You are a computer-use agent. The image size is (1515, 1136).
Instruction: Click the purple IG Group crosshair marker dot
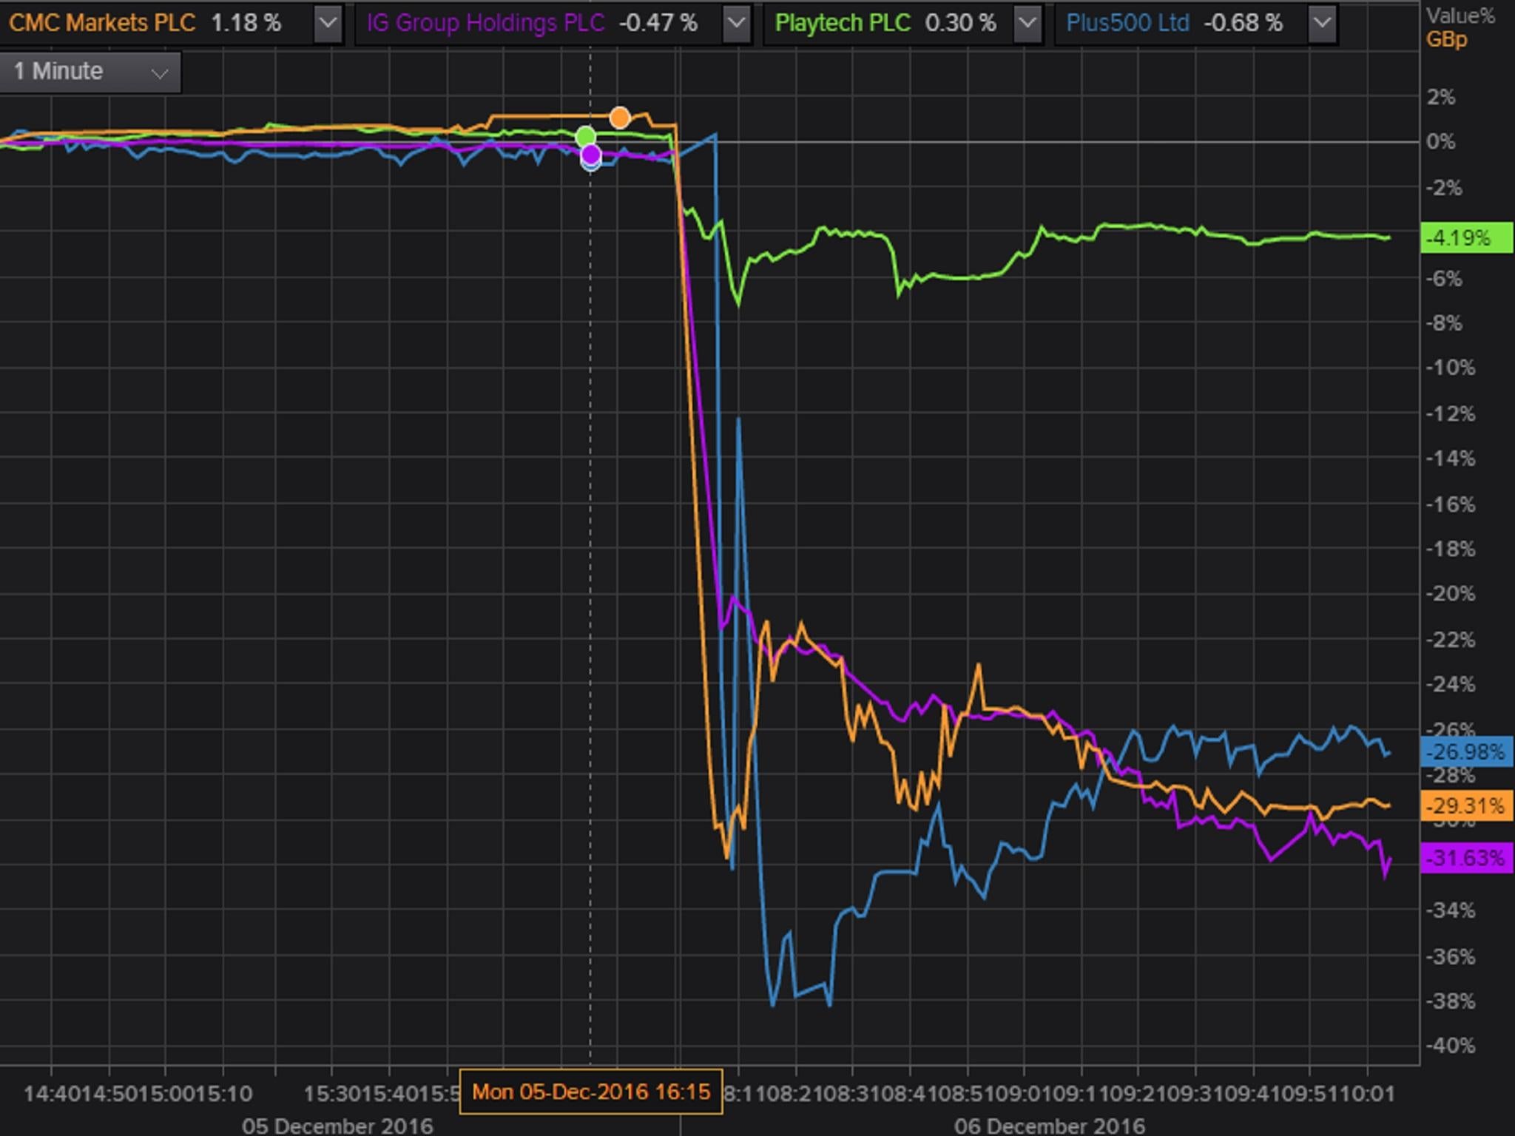[x=590, y=155]
